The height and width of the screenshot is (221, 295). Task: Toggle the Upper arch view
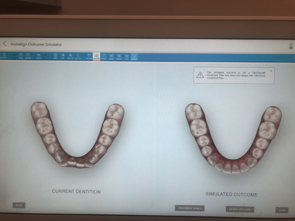click(89, 57)
